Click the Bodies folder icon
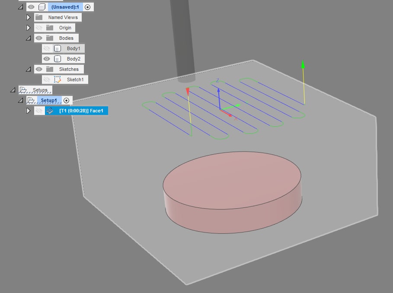 (x=50, y=38)
